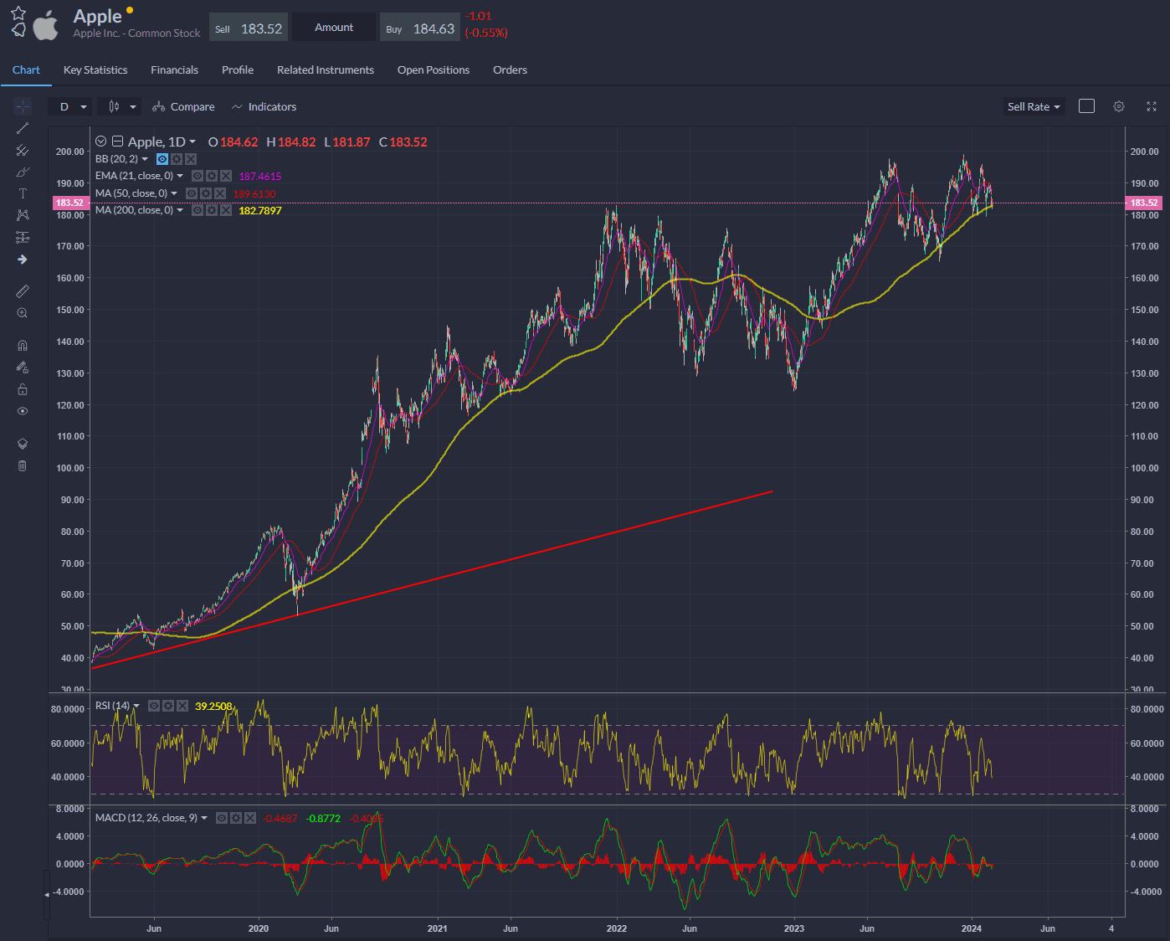Image resolution: width=1170 pixels, height=941 pixels.
Task: Hide the MA (50, close, 0) line
Action: click(x=193, y=193)
